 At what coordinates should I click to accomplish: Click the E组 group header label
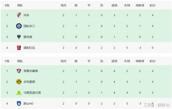[x=7, y=5]
